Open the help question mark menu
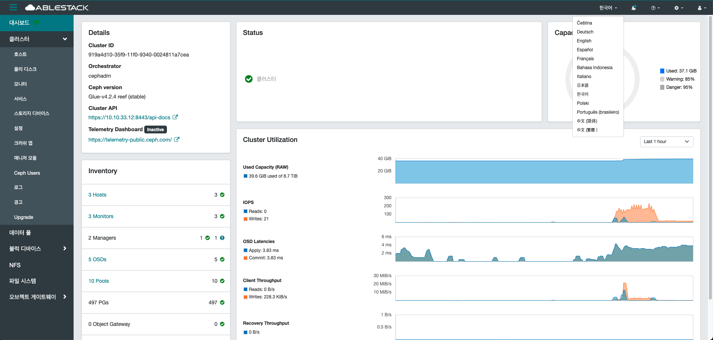This screenshot has width=713, height=340. tap(655, 8)
